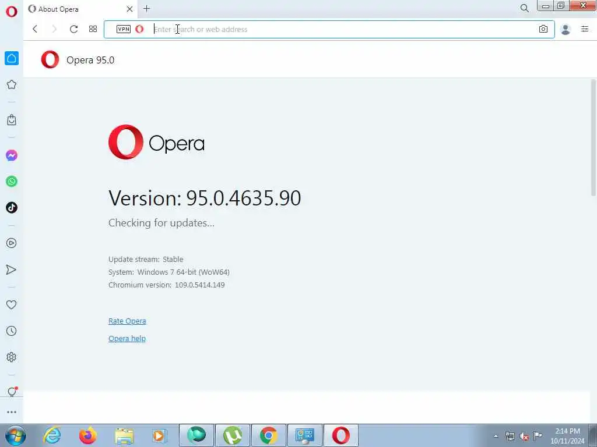Show hidden tray icons arrow
The width and height of the screenshot is (597, 447).
click(496, 437)
